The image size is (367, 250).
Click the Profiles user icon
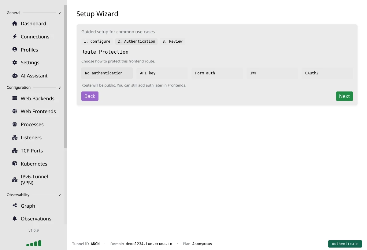tap(15, 49)
